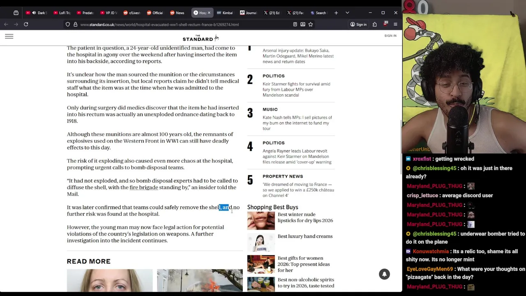The width and height of the screenshot is (526, 296).
Task: Click the red extension icon with badge
Action: [385, 24]
